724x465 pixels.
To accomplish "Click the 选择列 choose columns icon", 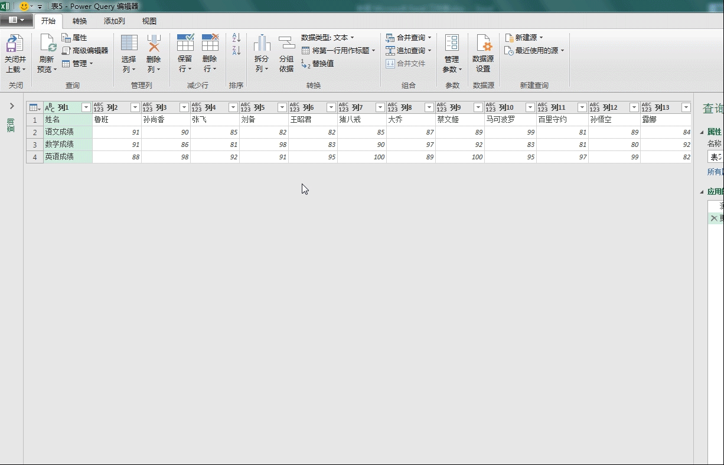I will click(129, 43).
